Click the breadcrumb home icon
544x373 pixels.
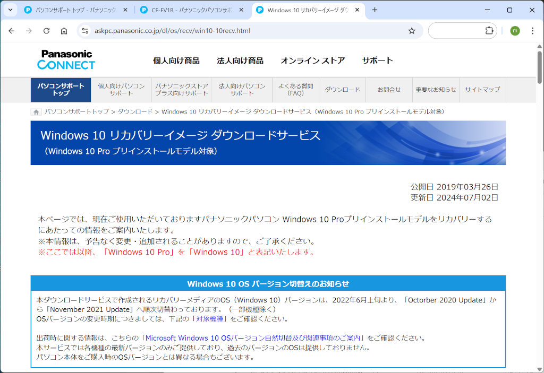pyautogui.click(x=36, y=112)
